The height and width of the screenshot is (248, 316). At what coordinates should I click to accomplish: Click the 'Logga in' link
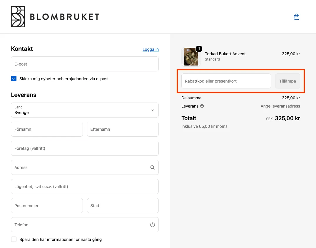(x=151, y=49)
